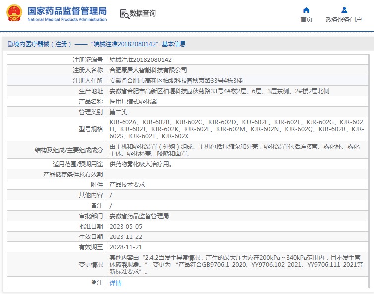Click approving department 安徽省药品监督管理局

click(139, 216)
